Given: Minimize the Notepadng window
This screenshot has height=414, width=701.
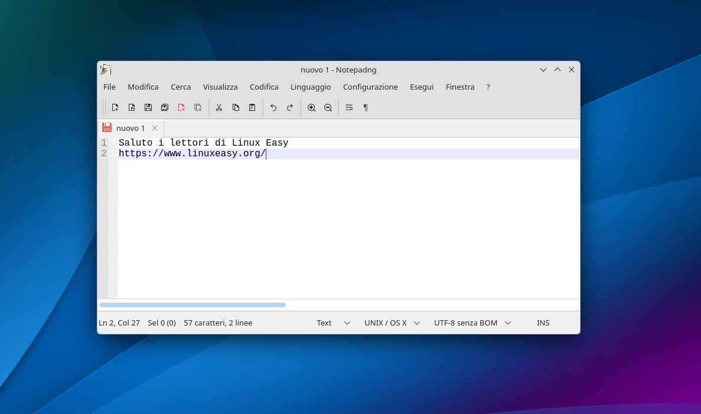Looking at the screenshot, I should click(x=543, y=70).
